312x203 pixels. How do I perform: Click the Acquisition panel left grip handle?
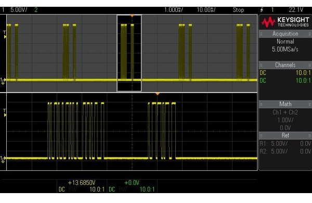click(261, 34)
